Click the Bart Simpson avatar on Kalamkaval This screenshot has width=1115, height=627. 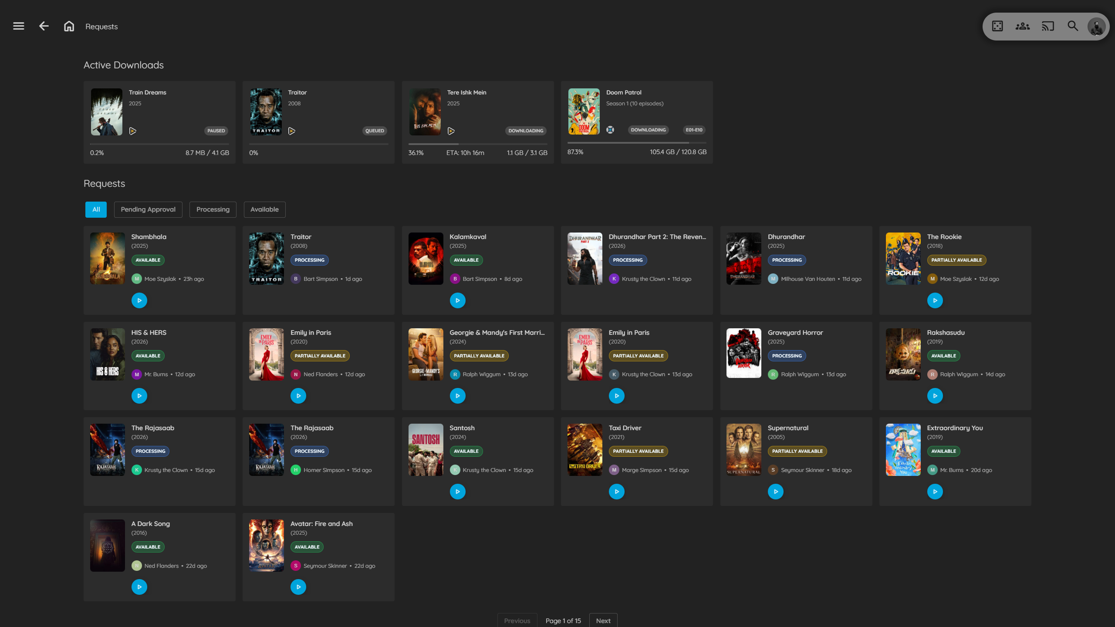click(x=455, y=279)
